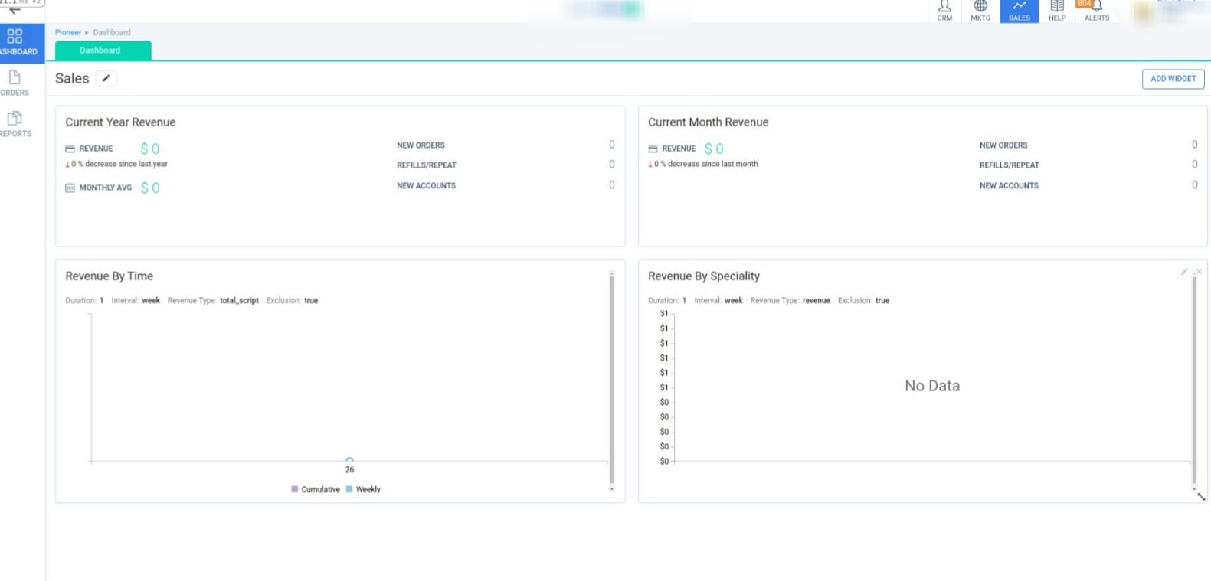Image resolution: width=1211 pixels, height=581 pixels.
Task: Open the CRM module
Action: point(944,11)
